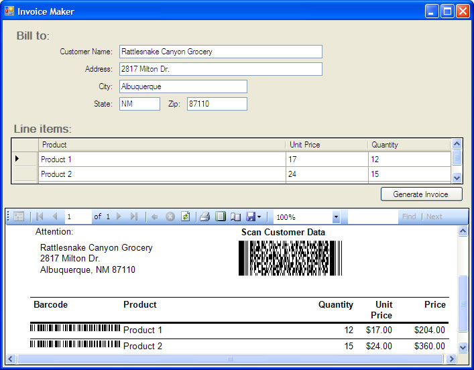Click the stop rendering icon

[x=170, y=217]
